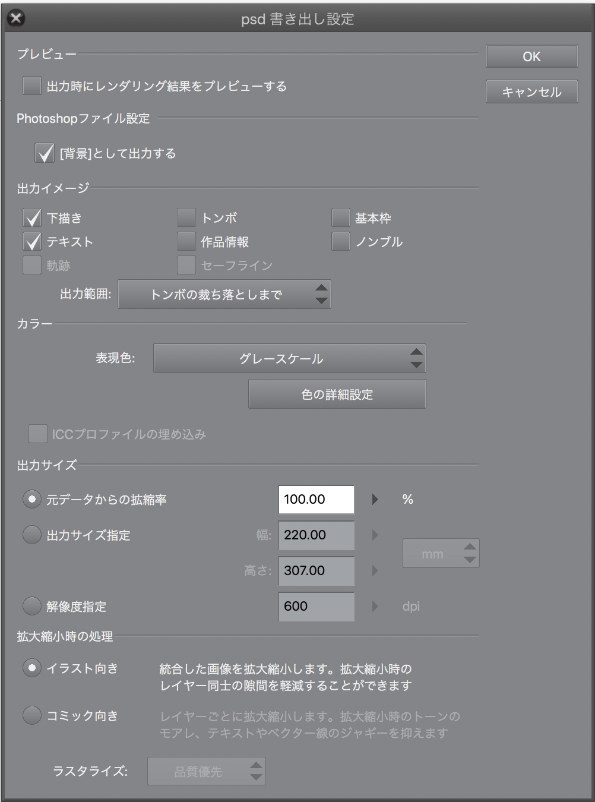Confirm export with the OK button
This screenshot has height=802, width=595.
[532, 56]
